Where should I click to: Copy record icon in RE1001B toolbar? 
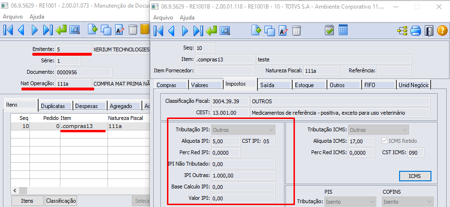tap(270, 30)
